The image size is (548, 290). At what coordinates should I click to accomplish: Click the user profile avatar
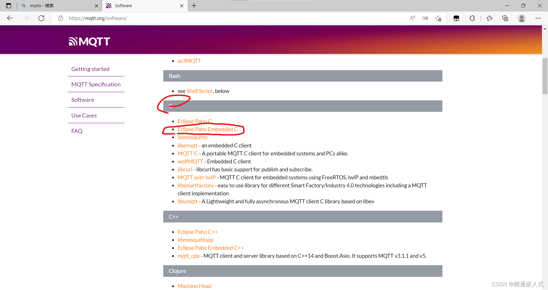click(x=522, y=18)
